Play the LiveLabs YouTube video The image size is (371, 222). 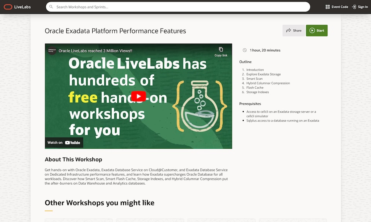click(x=139, y=96)
